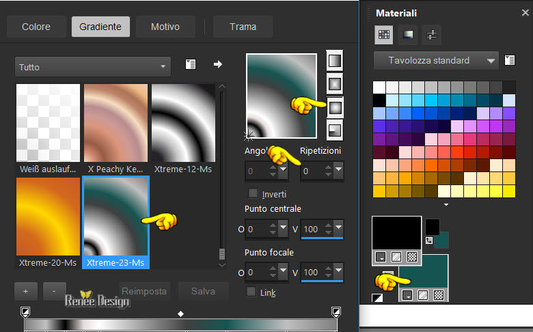Click the small black foreground color box

pyautogui.click(x=433, y=227)
